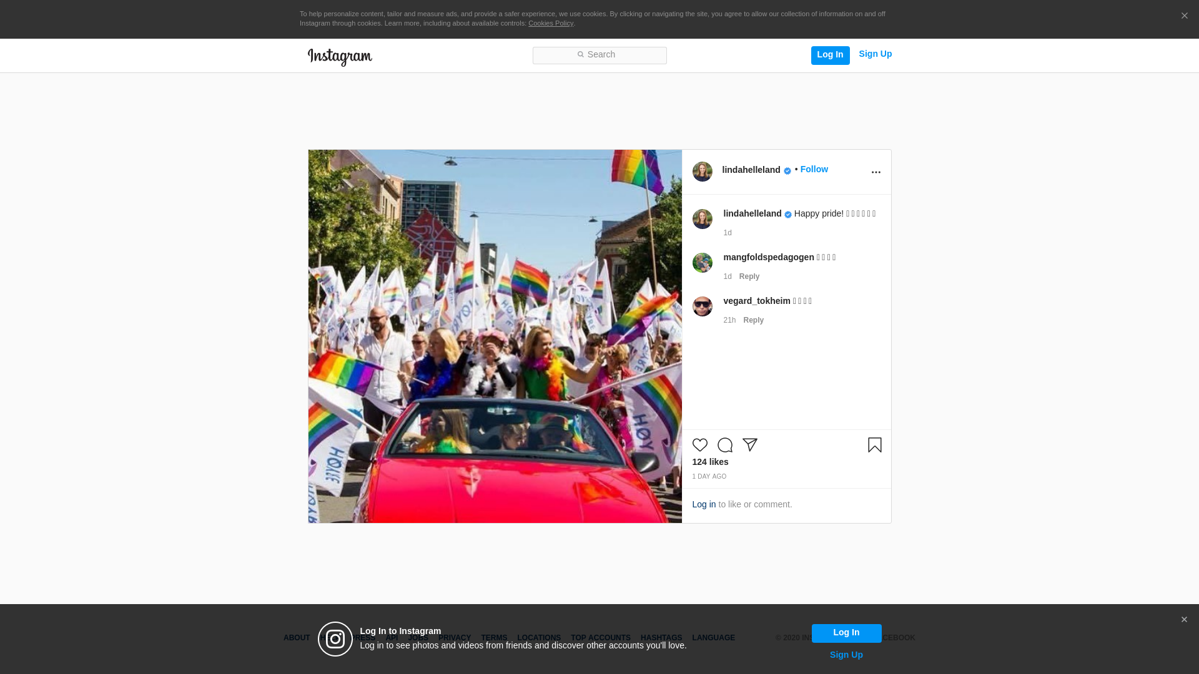This screenshot has height=674, width=1199.
Task: Follow the lindahelleland account
Action: coord(814,169)
